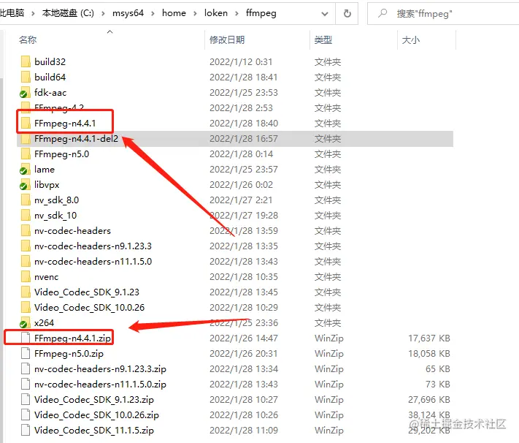Select the nv-codec-headers-n11.1.5.0.zip file icon

click(26, 384)
